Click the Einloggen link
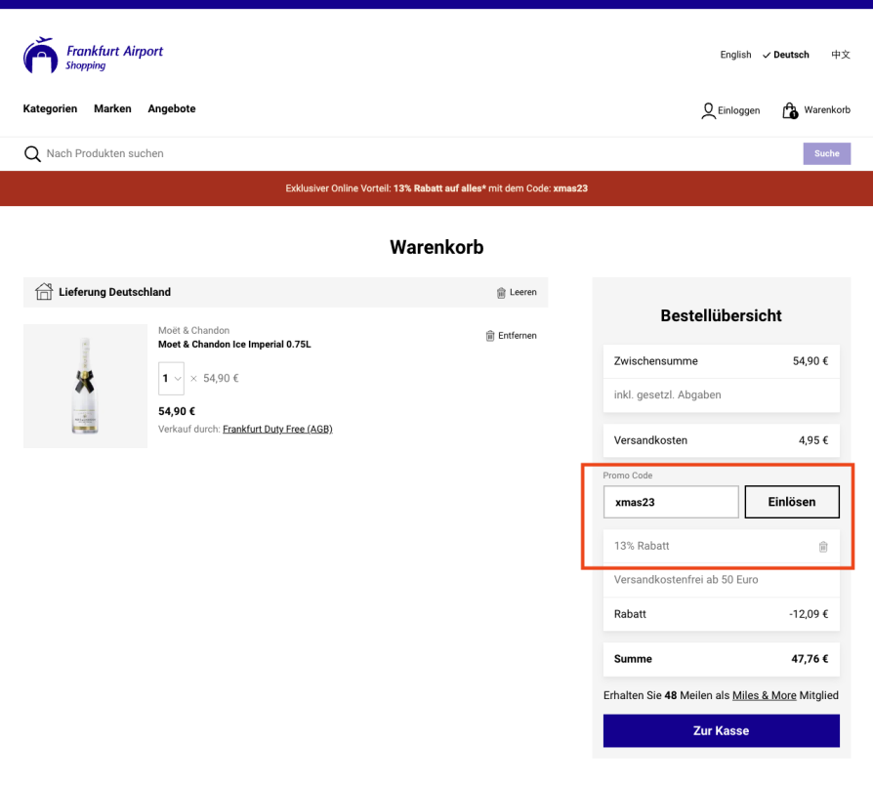873x786 pixels. coord(738,110)
